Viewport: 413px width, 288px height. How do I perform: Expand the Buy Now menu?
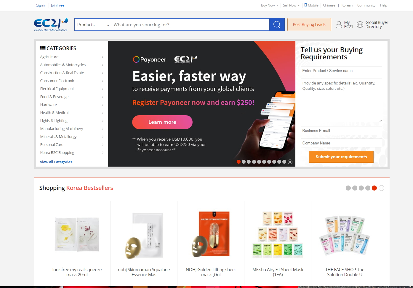click(270, 5)
